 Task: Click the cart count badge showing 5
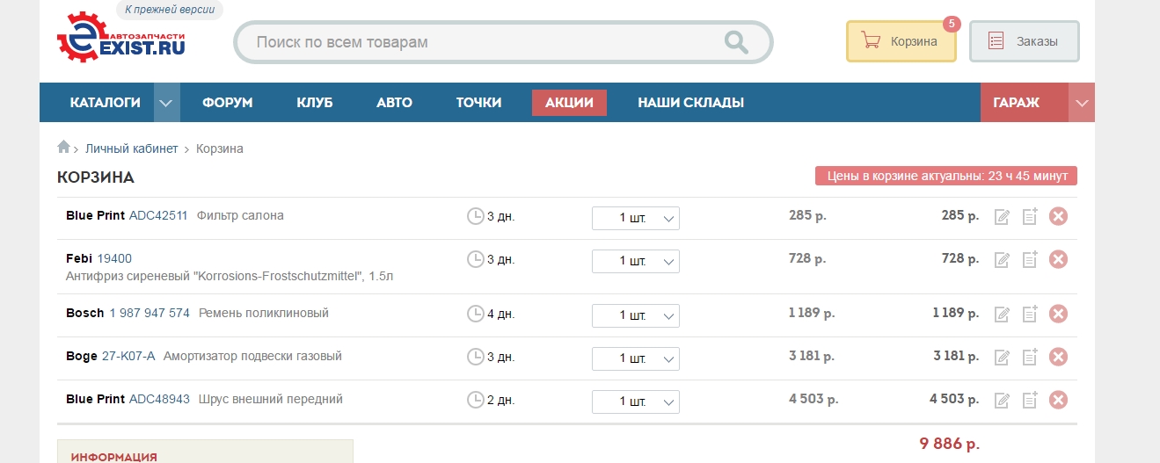pos(952,24)
